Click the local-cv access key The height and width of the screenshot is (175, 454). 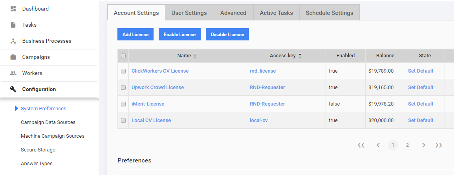[259, 120]
